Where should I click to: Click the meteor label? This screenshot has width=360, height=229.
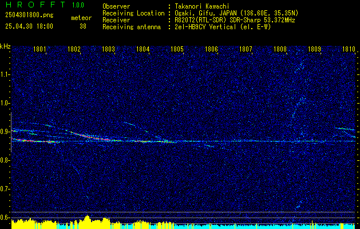81,18
